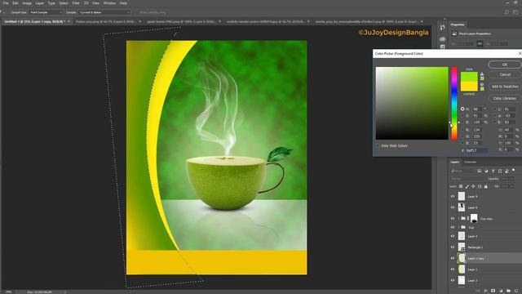Click the hex color code field

point(476,150)
